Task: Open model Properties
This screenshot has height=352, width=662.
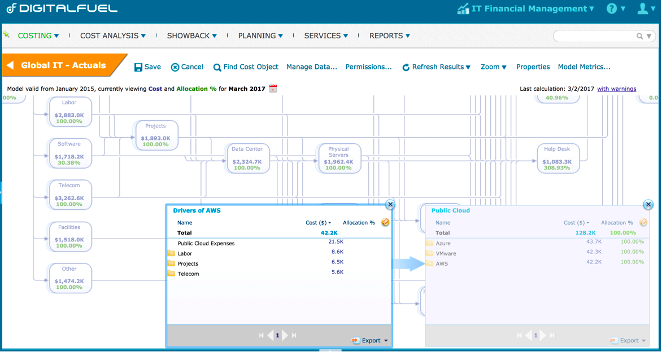Action: point(533,67)
